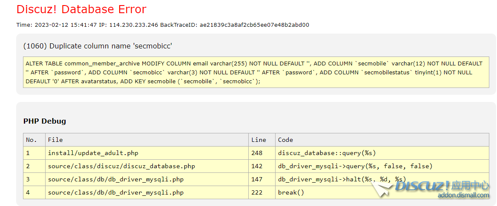Click the No. column header
The image size is (497, 206).
[32, 140]
